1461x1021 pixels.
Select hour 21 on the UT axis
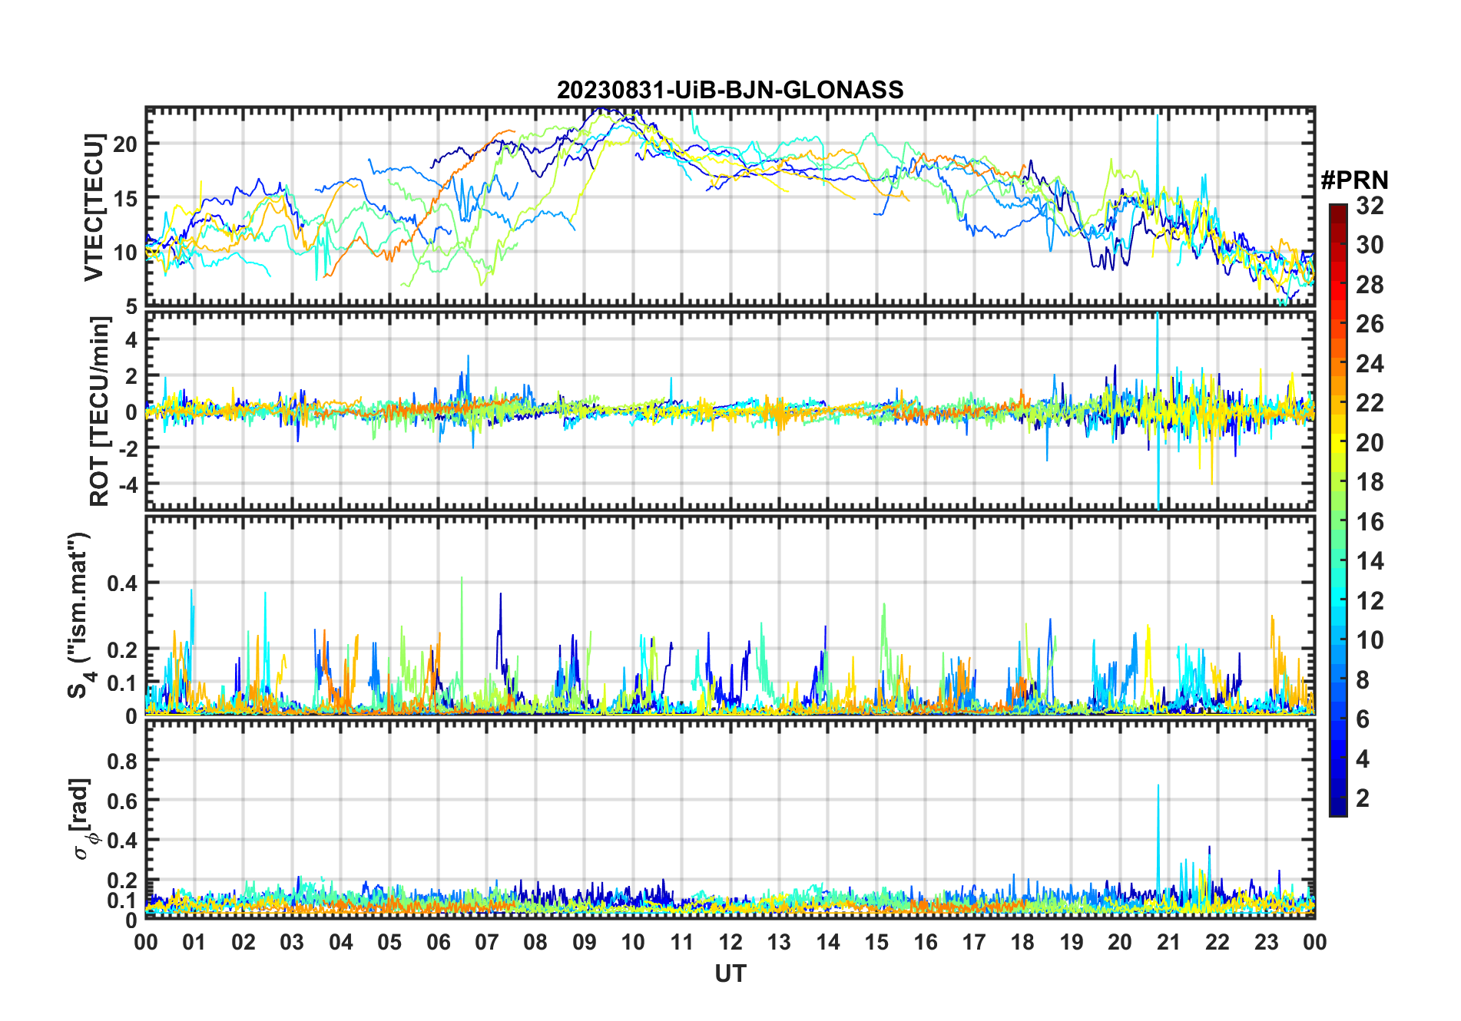(x=1168, y=942)
